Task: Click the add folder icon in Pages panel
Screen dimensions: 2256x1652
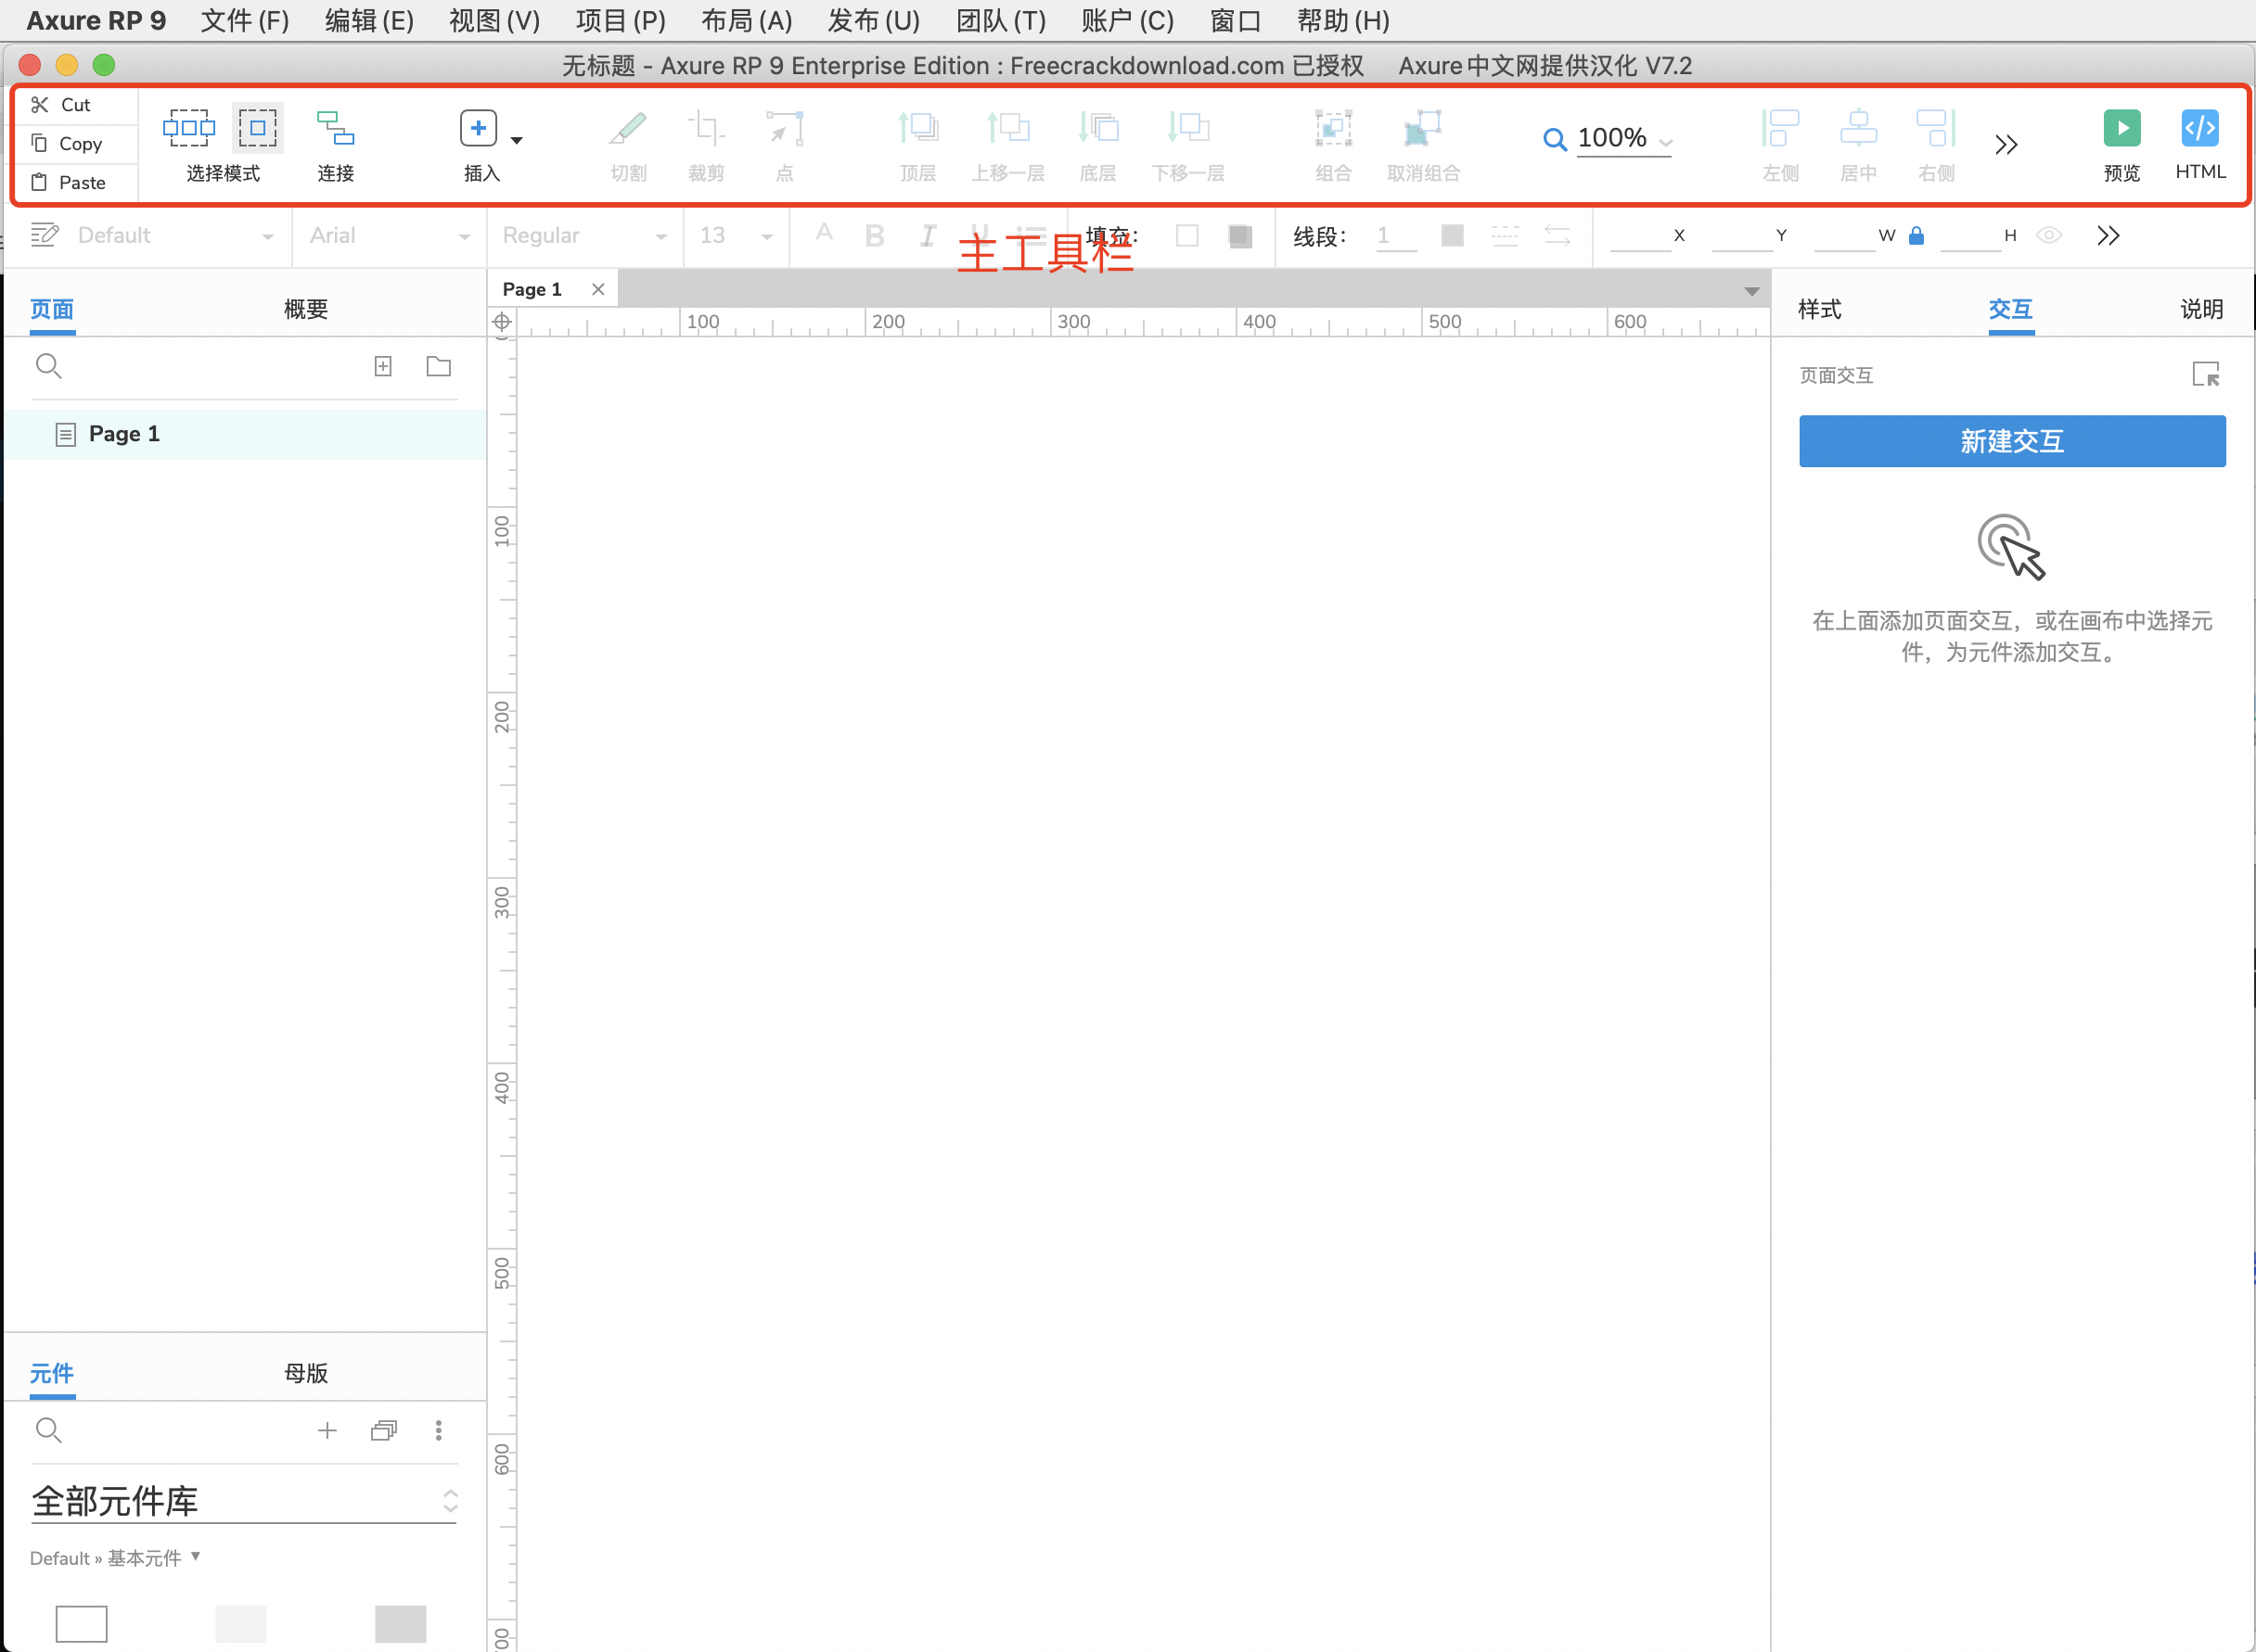Action: pyautogui.click(x=438, y=366)
